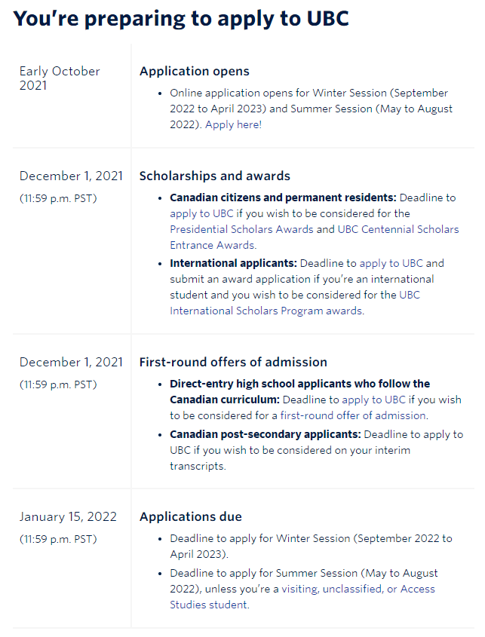Click "apply to UBC" under Canadian citizens bullet
485x637 pixels.
[x=201, y=213]
